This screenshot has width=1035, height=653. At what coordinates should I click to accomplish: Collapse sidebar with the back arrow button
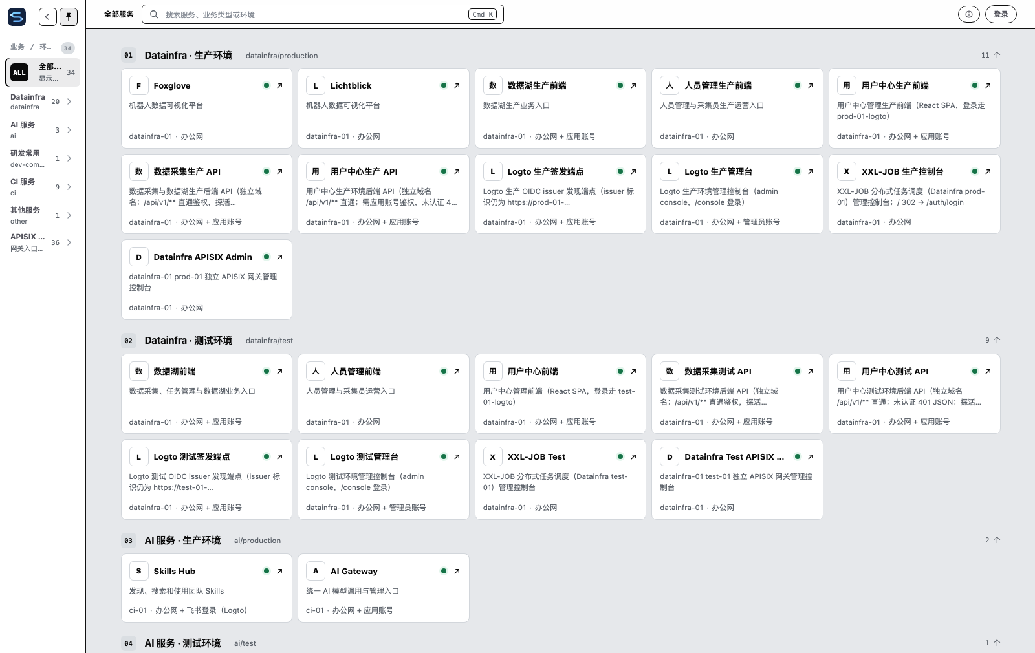[x=48, y=16]
